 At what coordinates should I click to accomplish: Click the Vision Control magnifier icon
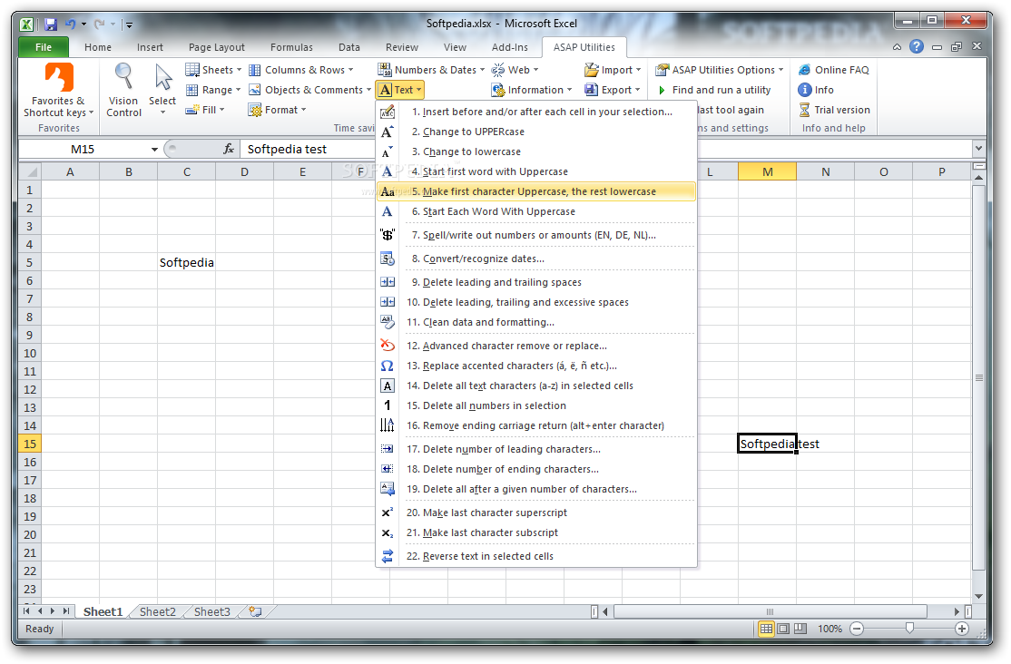(x=123, y=76)
